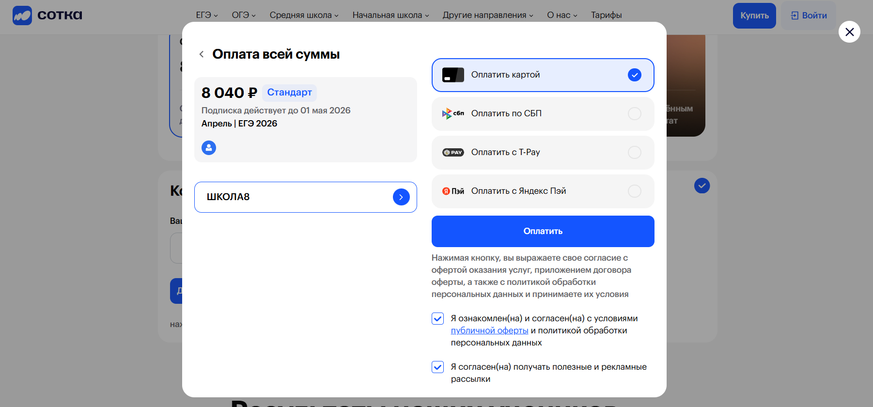Open the публичной оферты link

pyautogui.click(x=489, y=330)
